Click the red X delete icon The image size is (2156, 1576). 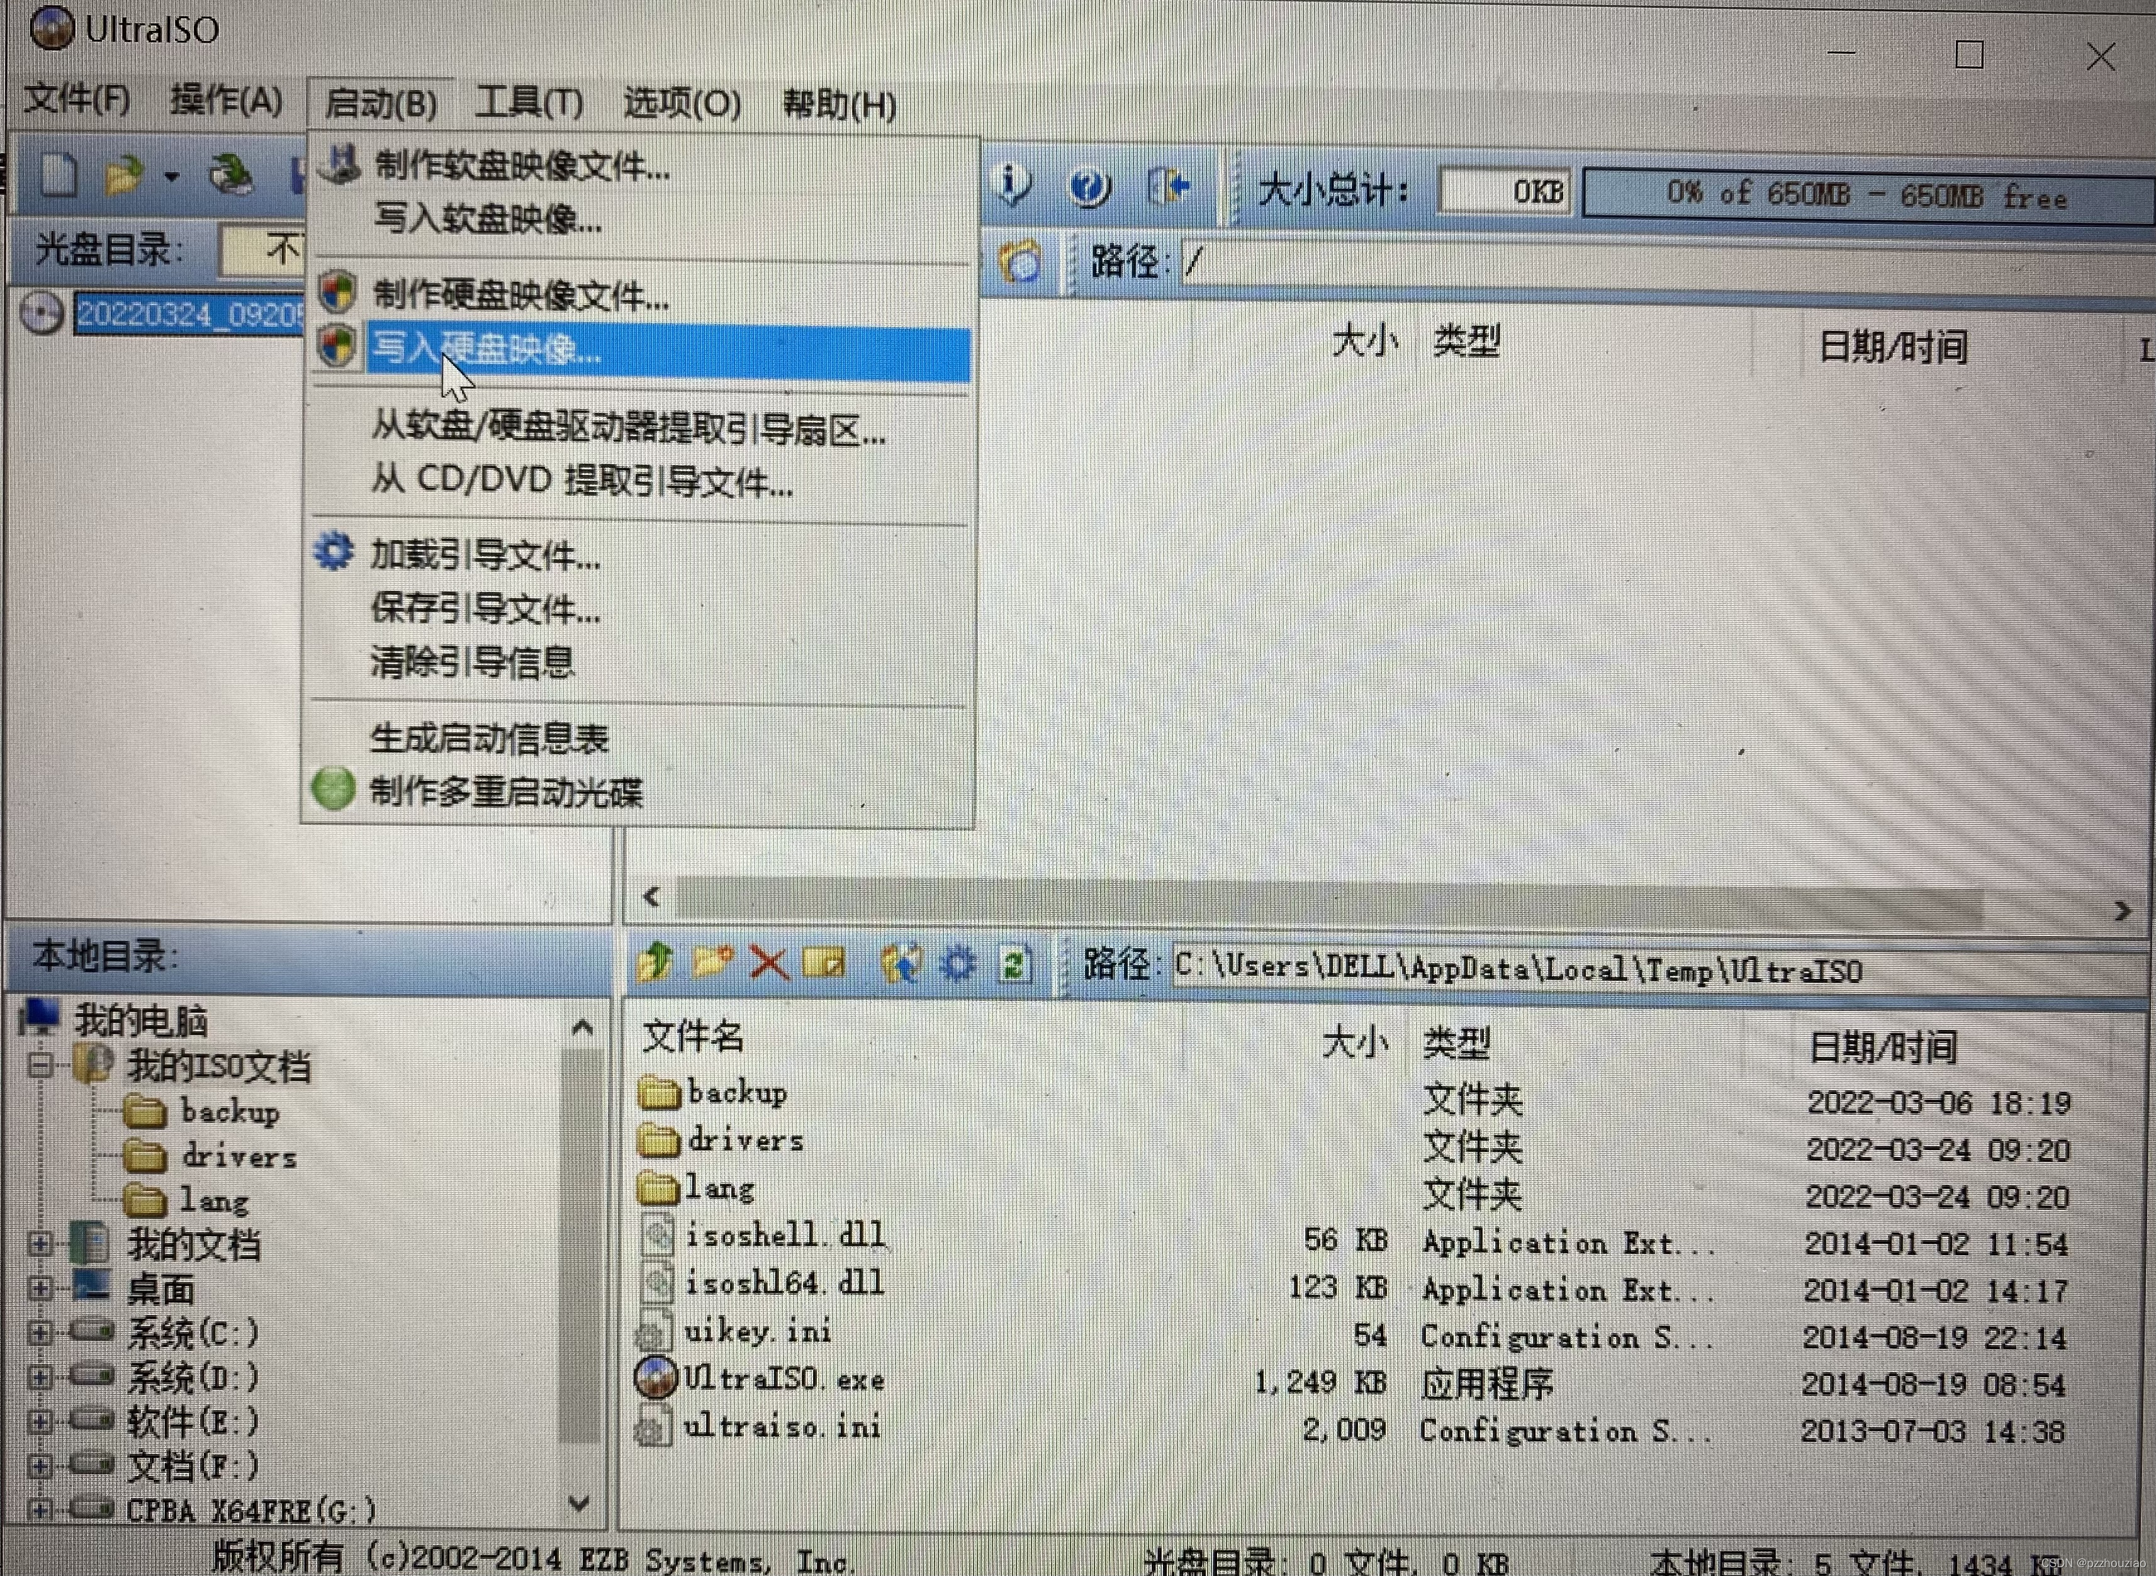[769, 964]
